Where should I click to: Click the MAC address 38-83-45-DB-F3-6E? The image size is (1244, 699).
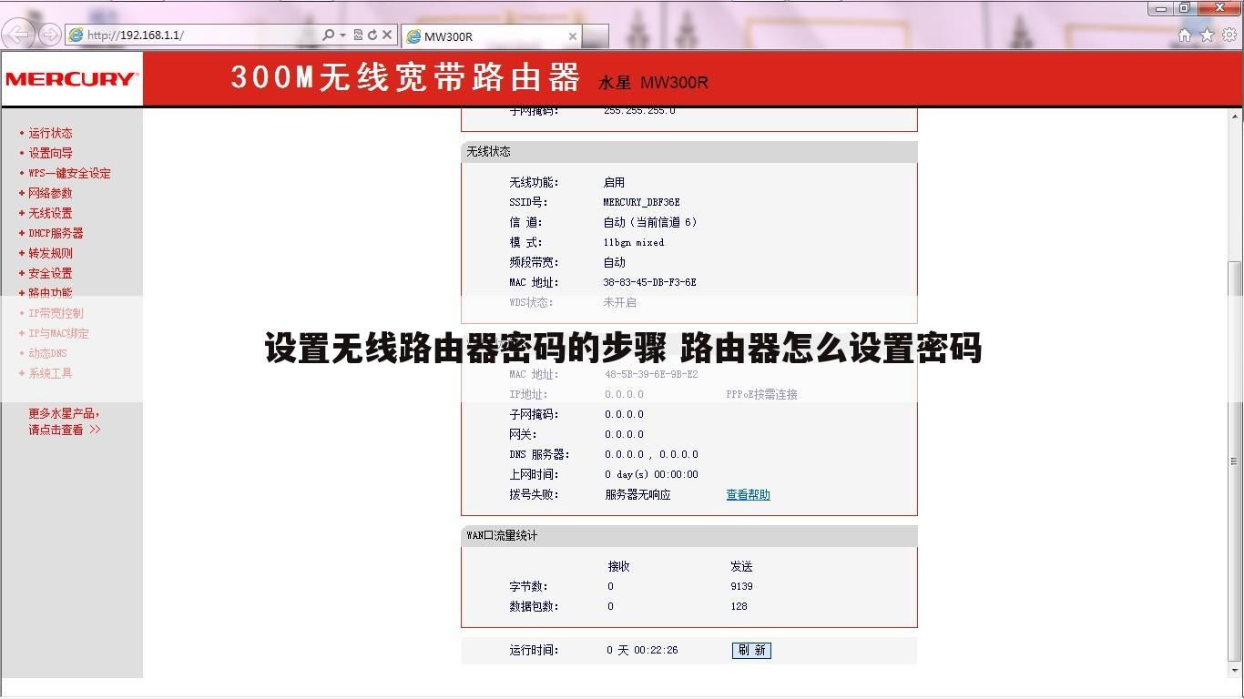pos(649,282)
